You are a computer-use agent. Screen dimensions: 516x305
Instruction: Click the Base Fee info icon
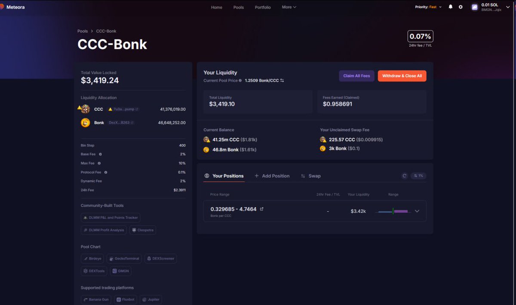tap(100, 154)
